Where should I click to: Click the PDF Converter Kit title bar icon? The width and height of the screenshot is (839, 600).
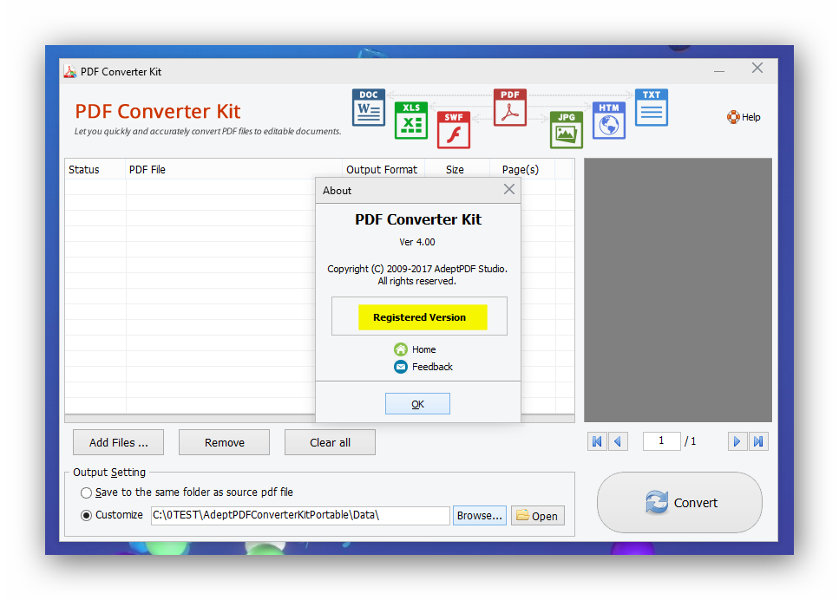click(70, 72)
